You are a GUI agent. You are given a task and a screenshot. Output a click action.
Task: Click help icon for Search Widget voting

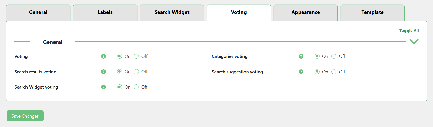pyautogui.click(x=103, y=87)
